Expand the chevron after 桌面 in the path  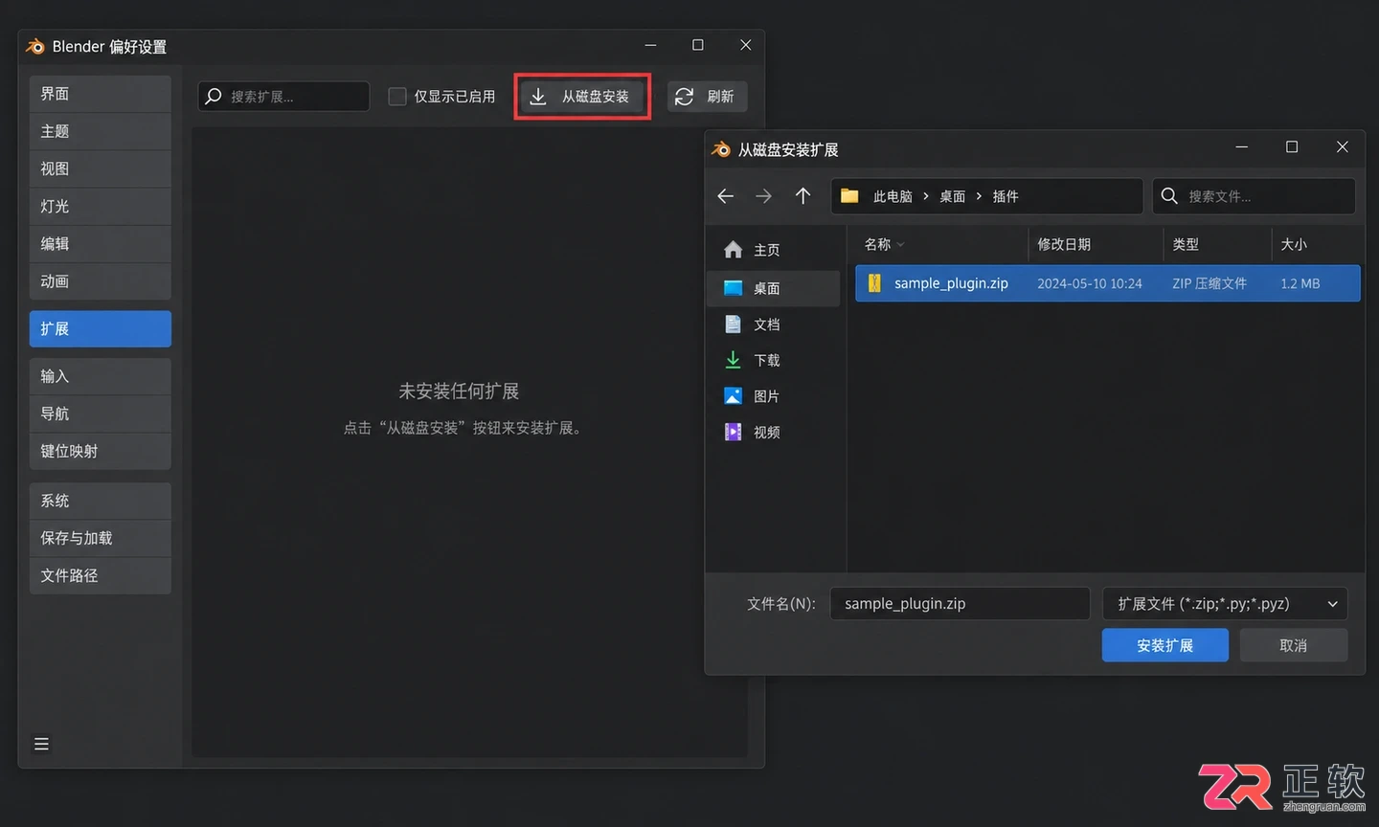979,196
